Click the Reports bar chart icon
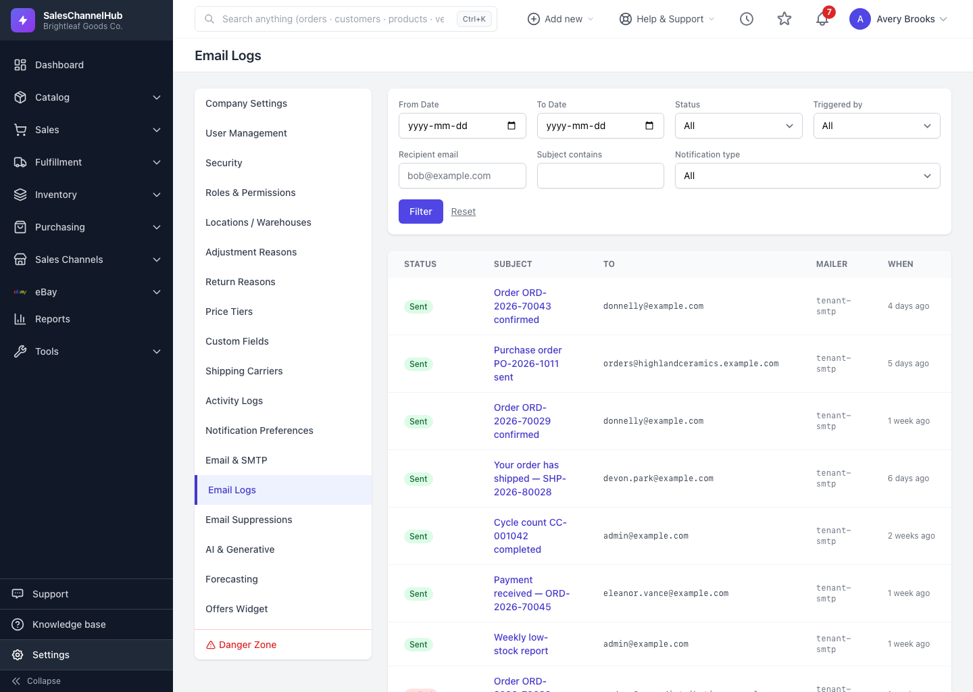973x692 pixels. click(x=20, y=319)
